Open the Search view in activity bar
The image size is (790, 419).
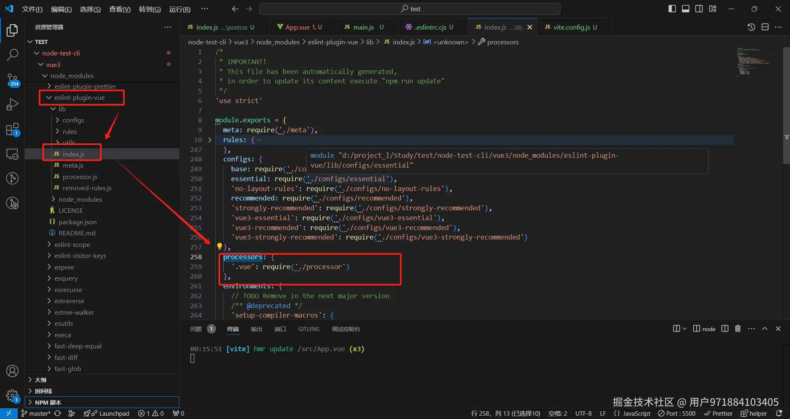(12, 55)
